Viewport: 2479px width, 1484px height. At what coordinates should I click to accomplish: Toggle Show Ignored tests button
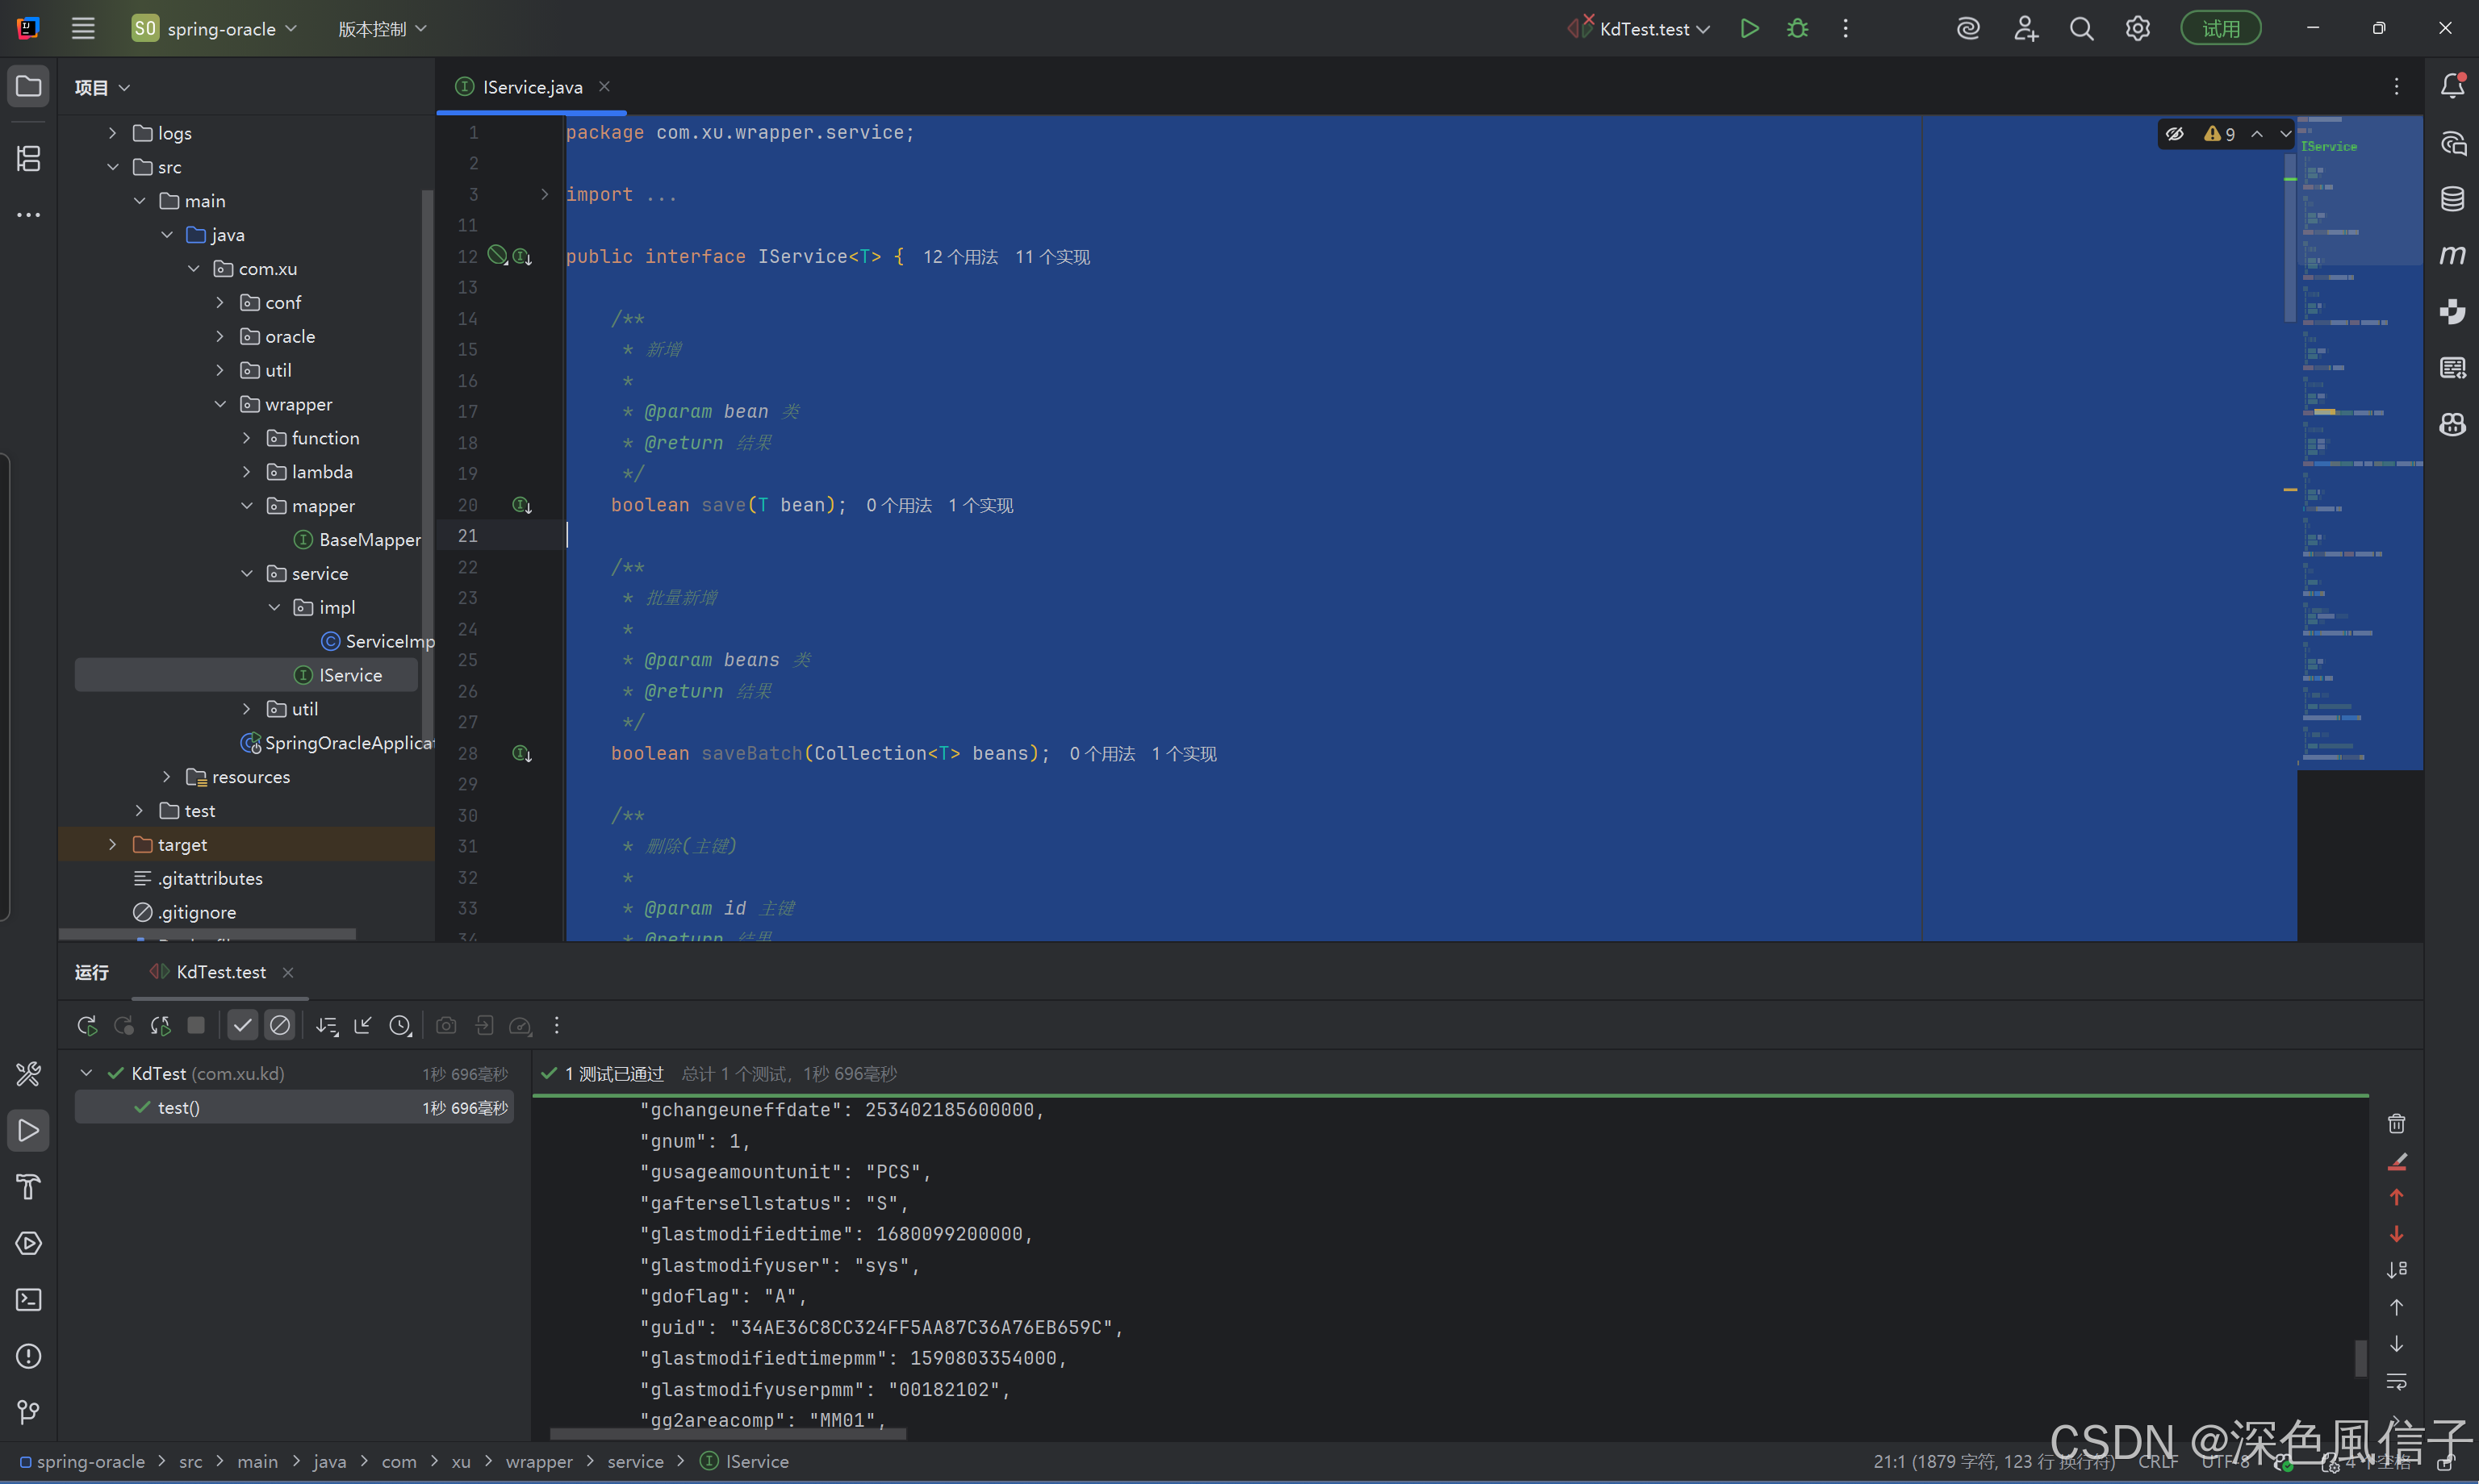click(280, 1025)
